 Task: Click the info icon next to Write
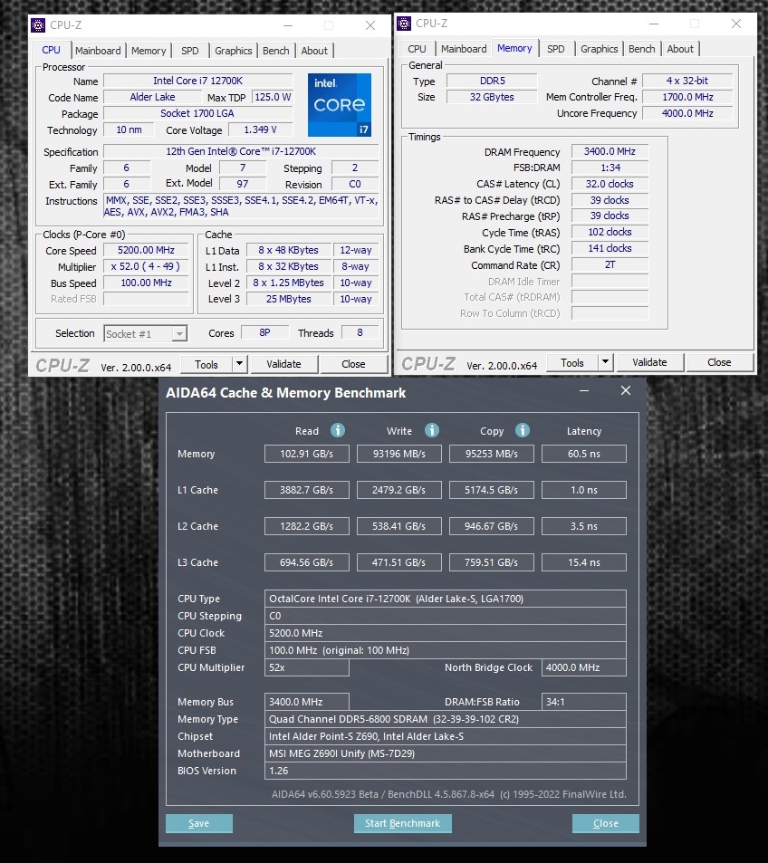432,430
